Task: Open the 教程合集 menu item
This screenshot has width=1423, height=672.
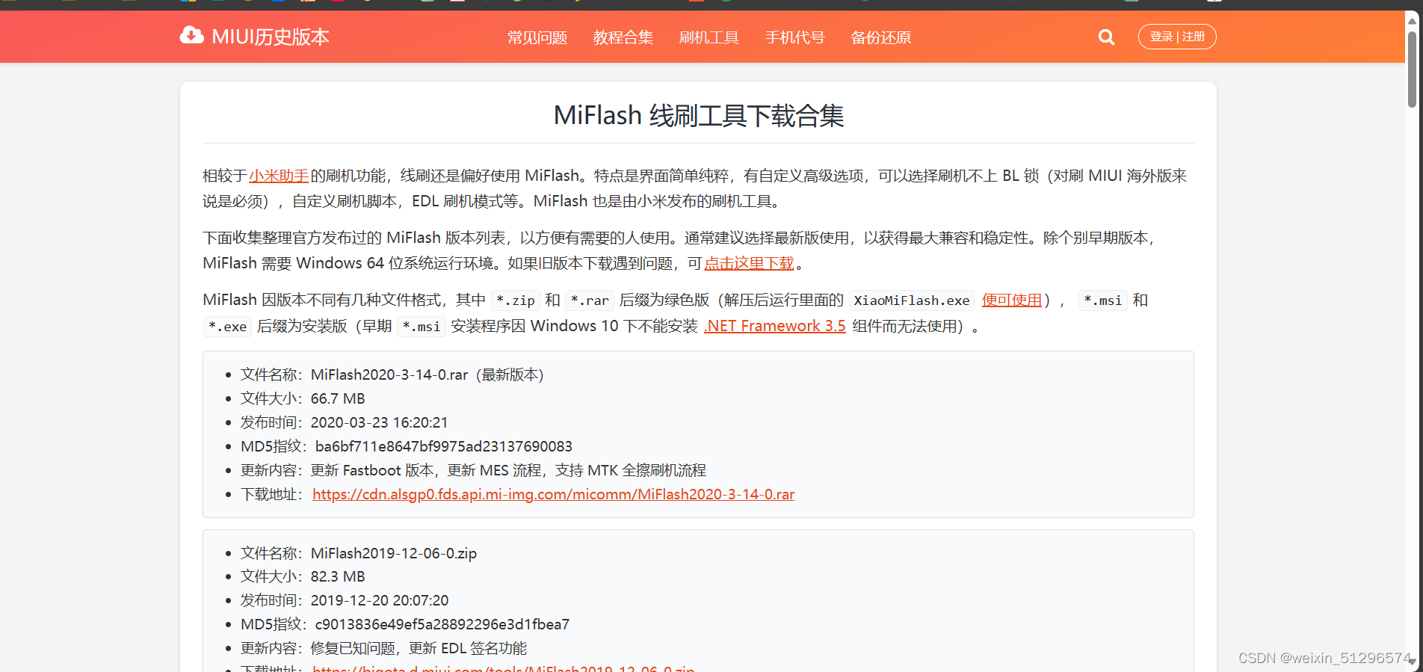Action: tap(623, 37)
